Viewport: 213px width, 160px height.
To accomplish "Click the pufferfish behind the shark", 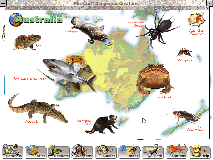I will point(77,61).
